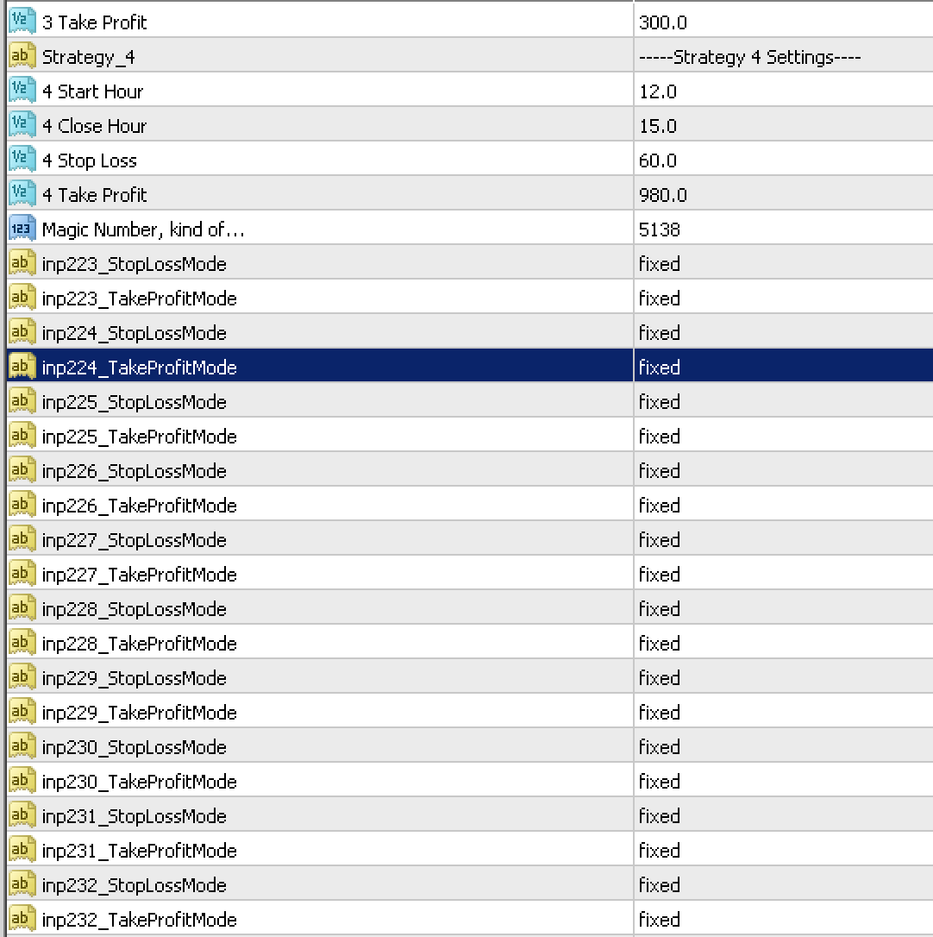
Task: Click the icon beside inp226_TakeProfitMode
Action: pos(22,505)
